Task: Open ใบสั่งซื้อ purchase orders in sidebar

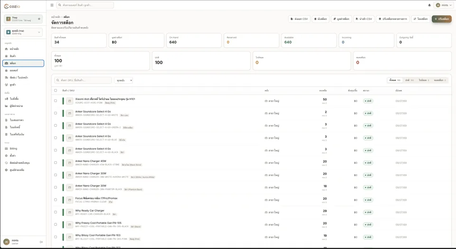Action: coord(23,99)
